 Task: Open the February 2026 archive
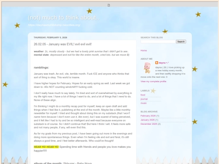(148, 116)
